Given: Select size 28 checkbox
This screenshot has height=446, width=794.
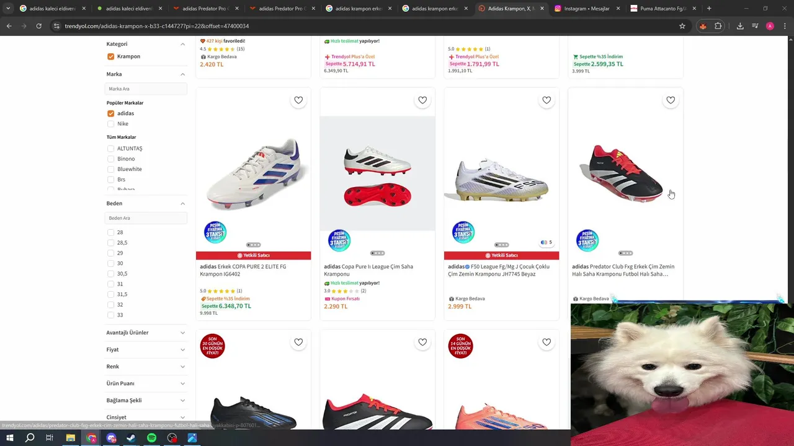Looking at the screenshot, I should [x=110, y=232].
